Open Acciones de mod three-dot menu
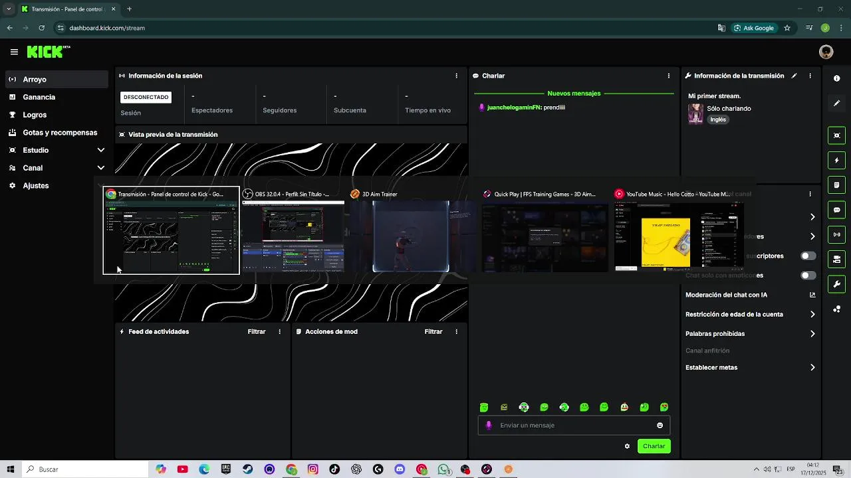The height and width of the screenshot is (478, 851). coord(456,331)
